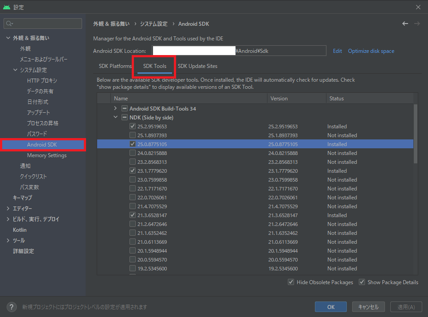Click the back navigation arrow
The height and width of the screenshot is (317, 428).
click(x=405, y=24)
